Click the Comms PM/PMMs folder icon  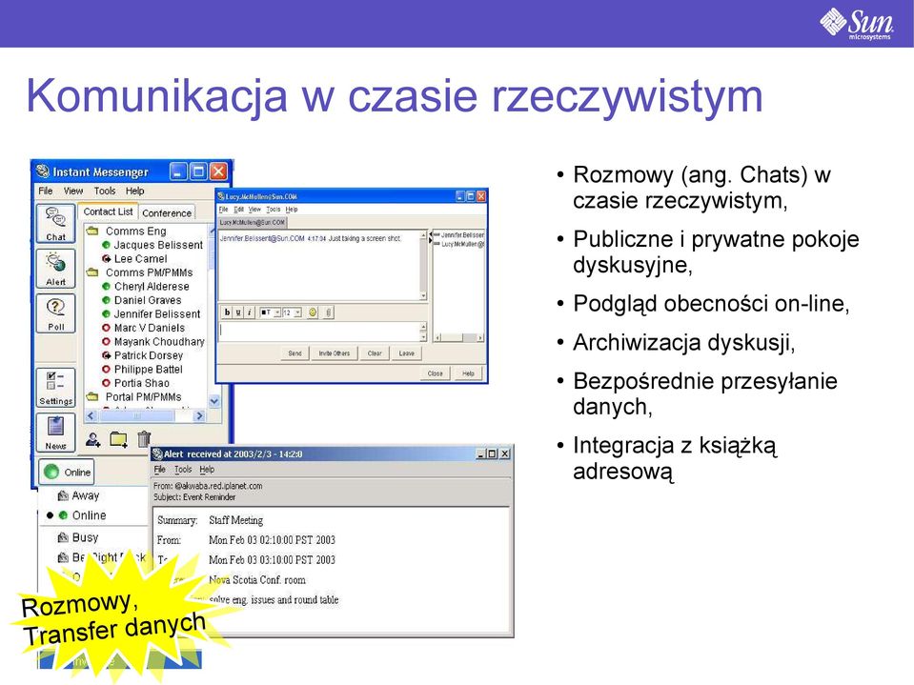click(x=92, y=272)
